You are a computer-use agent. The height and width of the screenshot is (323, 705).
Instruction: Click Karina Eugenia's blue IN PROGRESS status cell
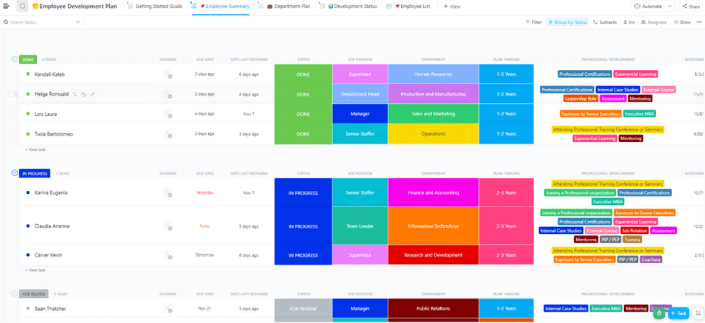303,193
